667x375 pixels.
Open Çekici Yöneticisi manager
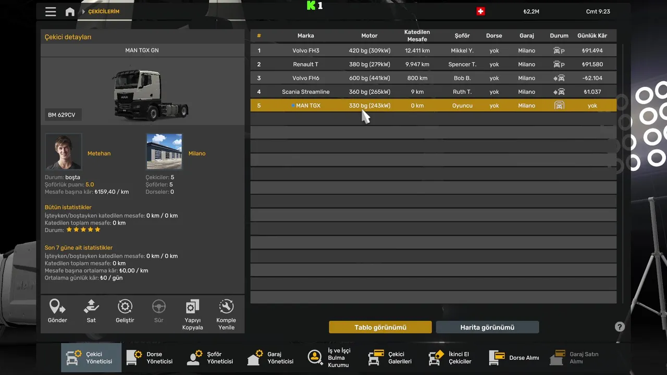(x=91, y=357)
